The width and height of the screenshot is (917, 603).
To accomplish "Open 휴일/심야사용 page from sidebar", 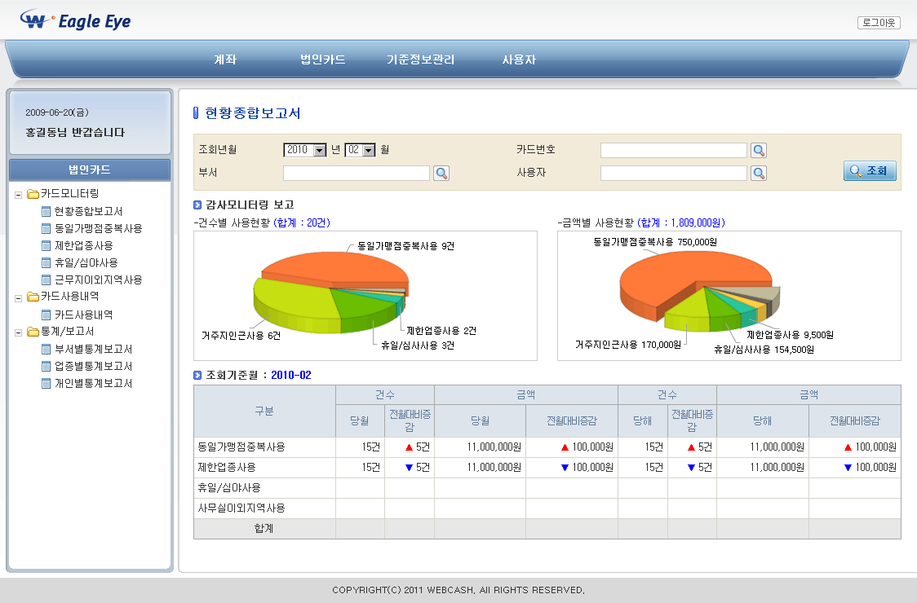I will pos(85,262).
